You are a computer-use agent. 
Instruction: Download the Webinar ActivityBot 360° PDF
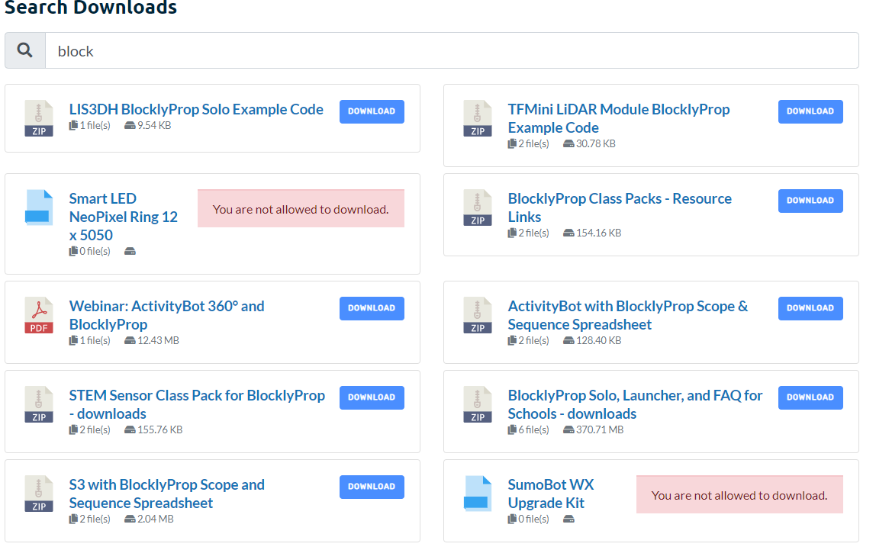pos(372,308)
